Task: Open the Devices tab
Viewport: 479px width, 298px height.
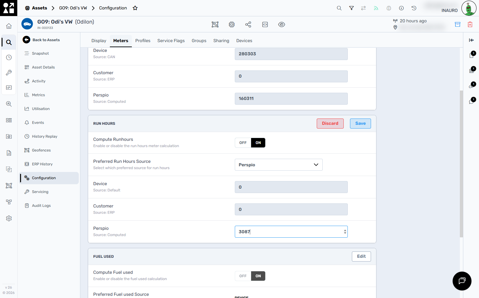Action: pos(244,41)
